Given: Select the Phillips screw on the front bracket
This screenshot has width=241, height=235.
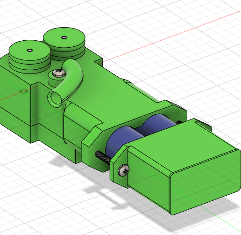Looking at the screenshot, I should (123, 170).
